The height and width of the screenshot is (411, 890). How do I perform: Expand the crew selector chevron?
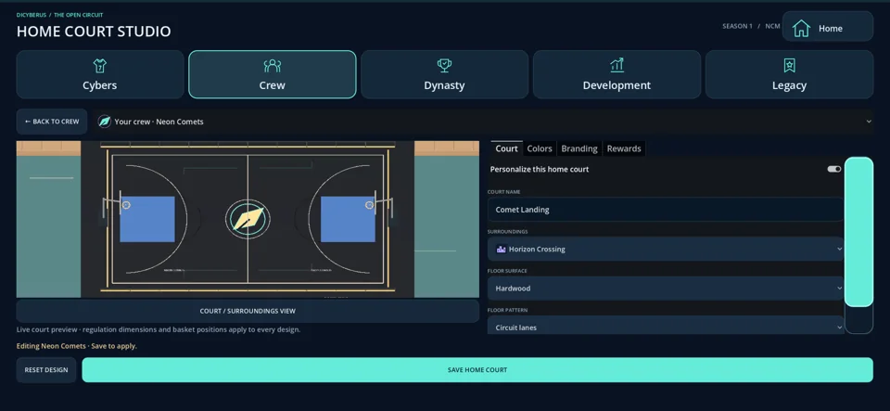coord(869,122)
